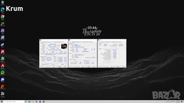This screenshot has width=184, height=103.
Task: Open Graphics tab in CPU-Z CPU window
Action: coord(55,42)
